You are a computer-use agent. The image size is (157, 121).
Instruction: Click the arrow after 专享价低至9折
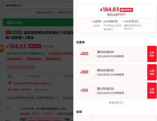point(58,98)
